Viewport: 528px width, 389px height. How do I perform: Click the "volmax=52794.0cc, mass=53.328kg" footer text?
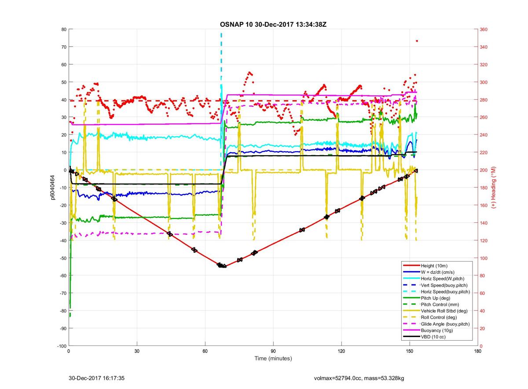(359, 378)
